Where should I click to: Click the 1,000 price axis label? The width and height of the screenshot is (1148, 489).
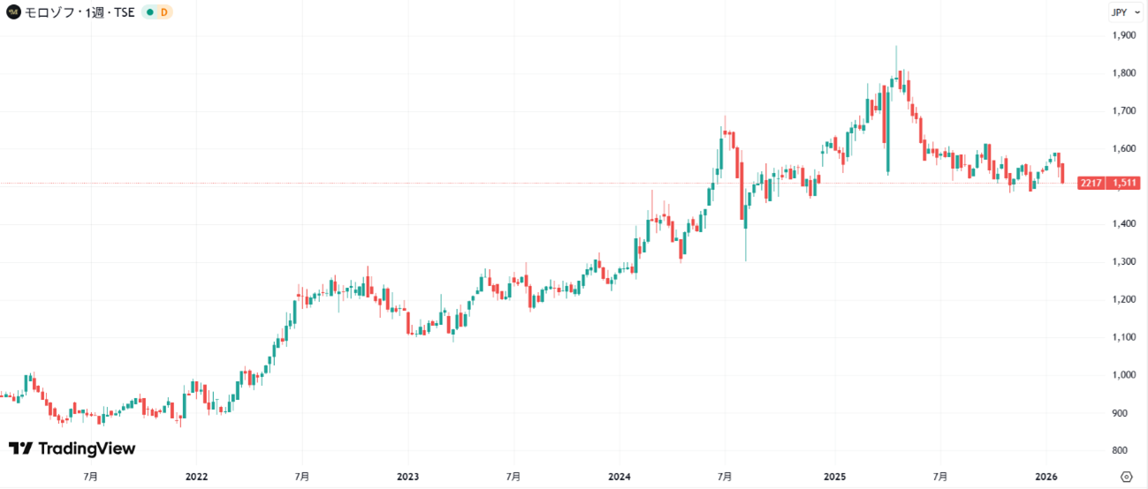[x=1124, y=375]
